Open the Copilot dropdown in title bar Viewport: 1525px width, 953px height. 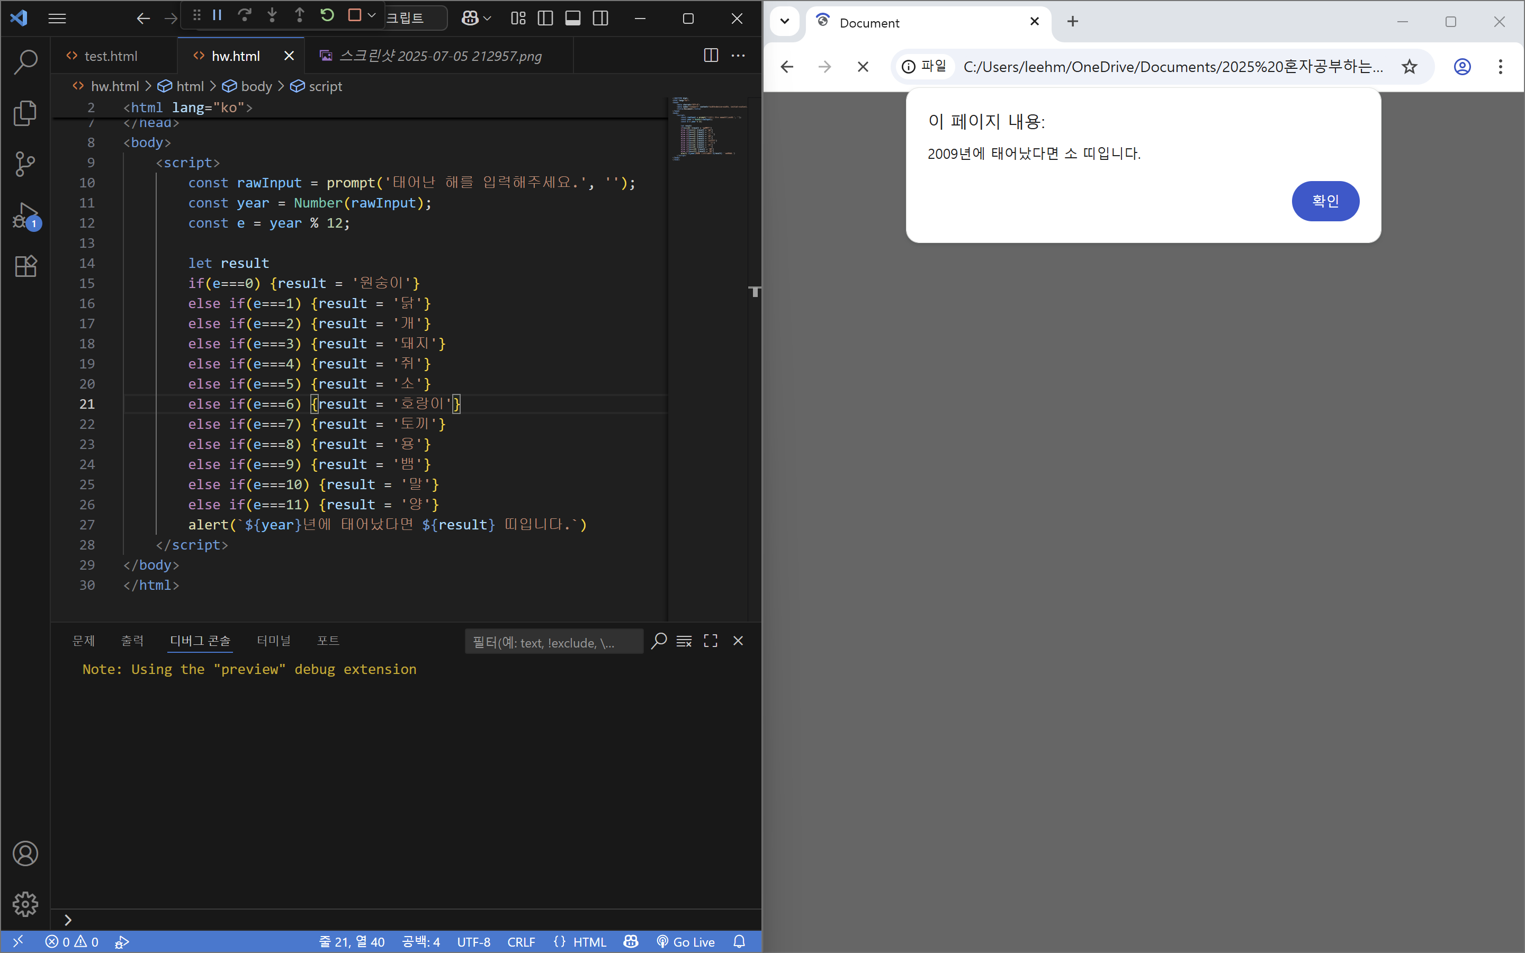[487, 19]
